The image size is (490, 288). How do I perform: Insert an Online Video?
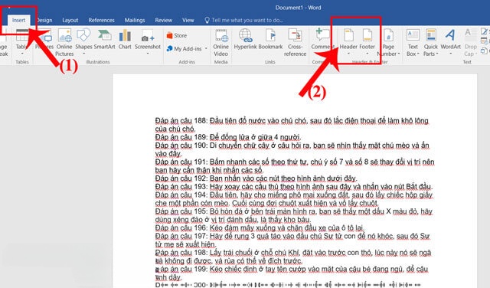click(x=221, y=42)
